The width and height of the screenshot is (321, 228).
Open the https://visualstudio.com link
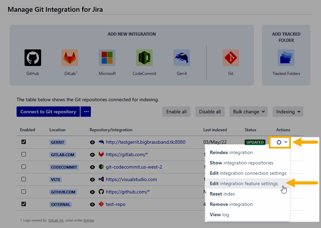click(131, 180)
